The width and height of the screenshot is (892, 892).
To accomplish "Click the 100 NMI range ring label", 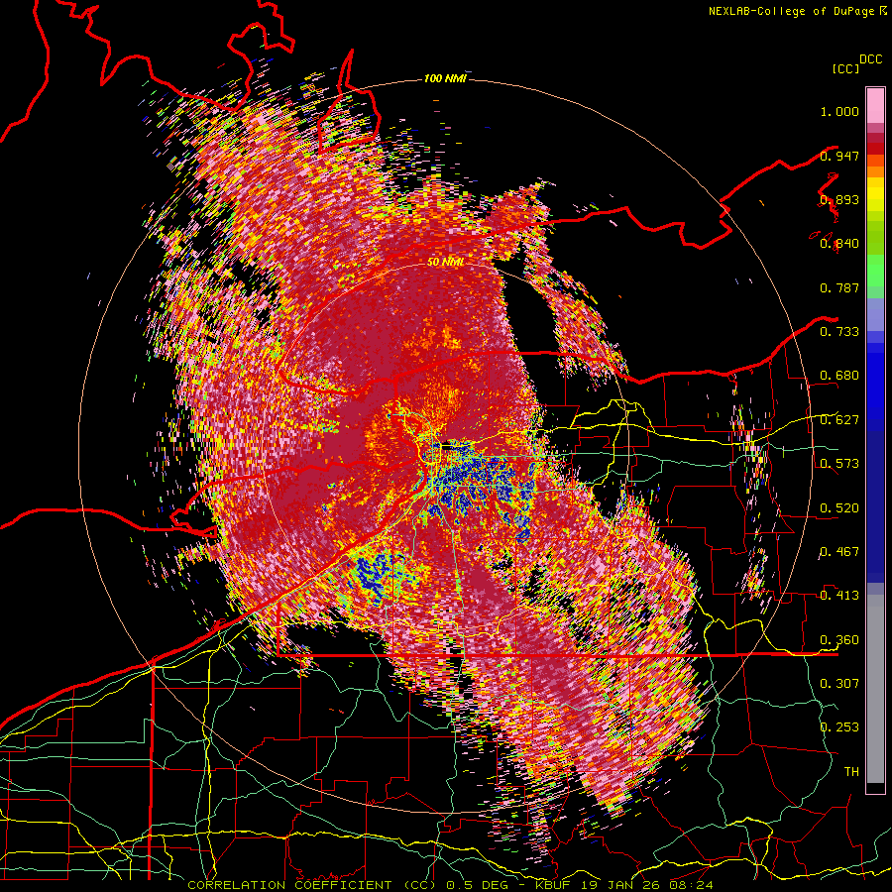I will point(445,78).
